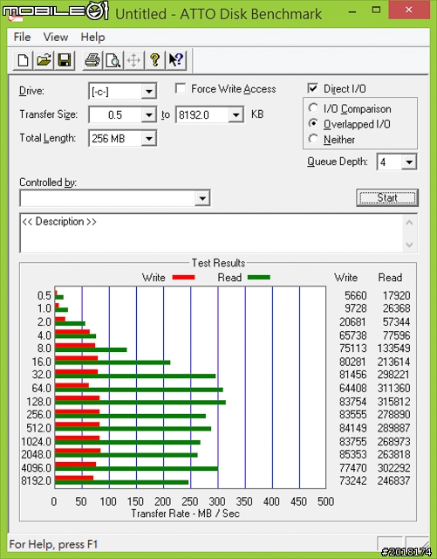437x559 pixels.
Task: Click the read value 302292
Action: pyautogui.click(x=393, y=468)
